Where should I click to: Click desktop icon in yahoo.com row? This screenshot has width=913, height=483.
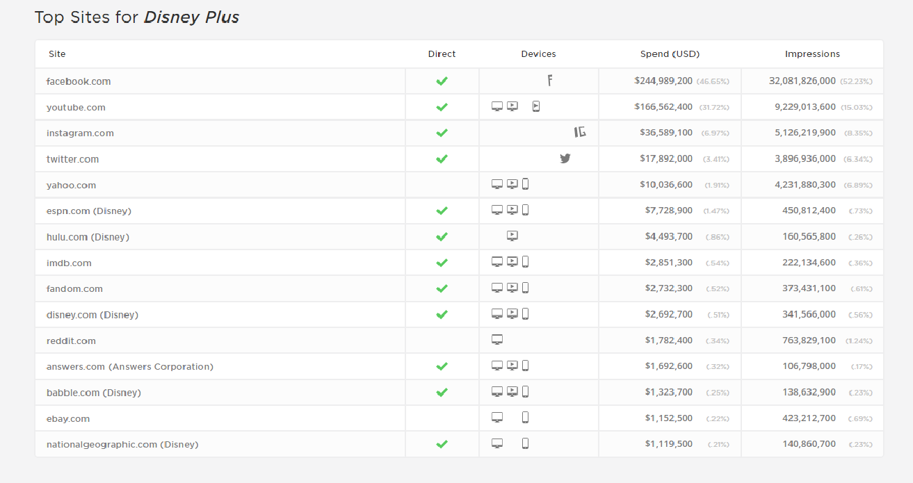coord(497,184)
